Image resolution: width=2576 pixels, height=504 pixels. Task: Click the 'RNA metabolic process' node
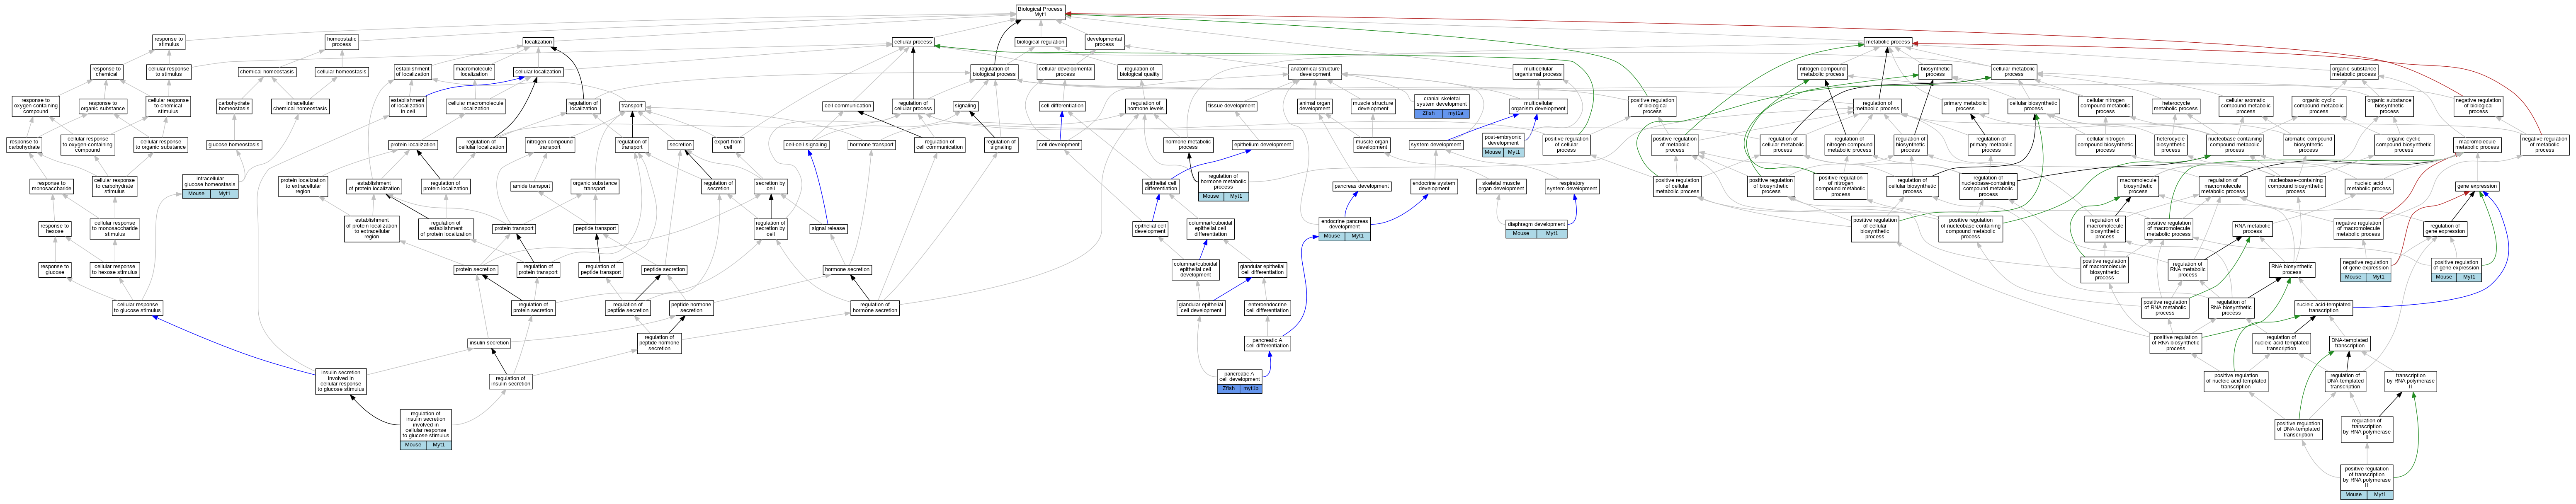pos(2252,229)
